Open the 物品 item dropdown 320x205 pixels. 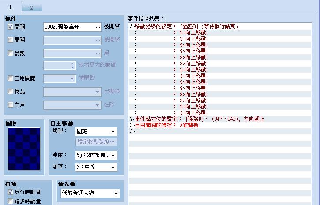click(x=72, y=92)
